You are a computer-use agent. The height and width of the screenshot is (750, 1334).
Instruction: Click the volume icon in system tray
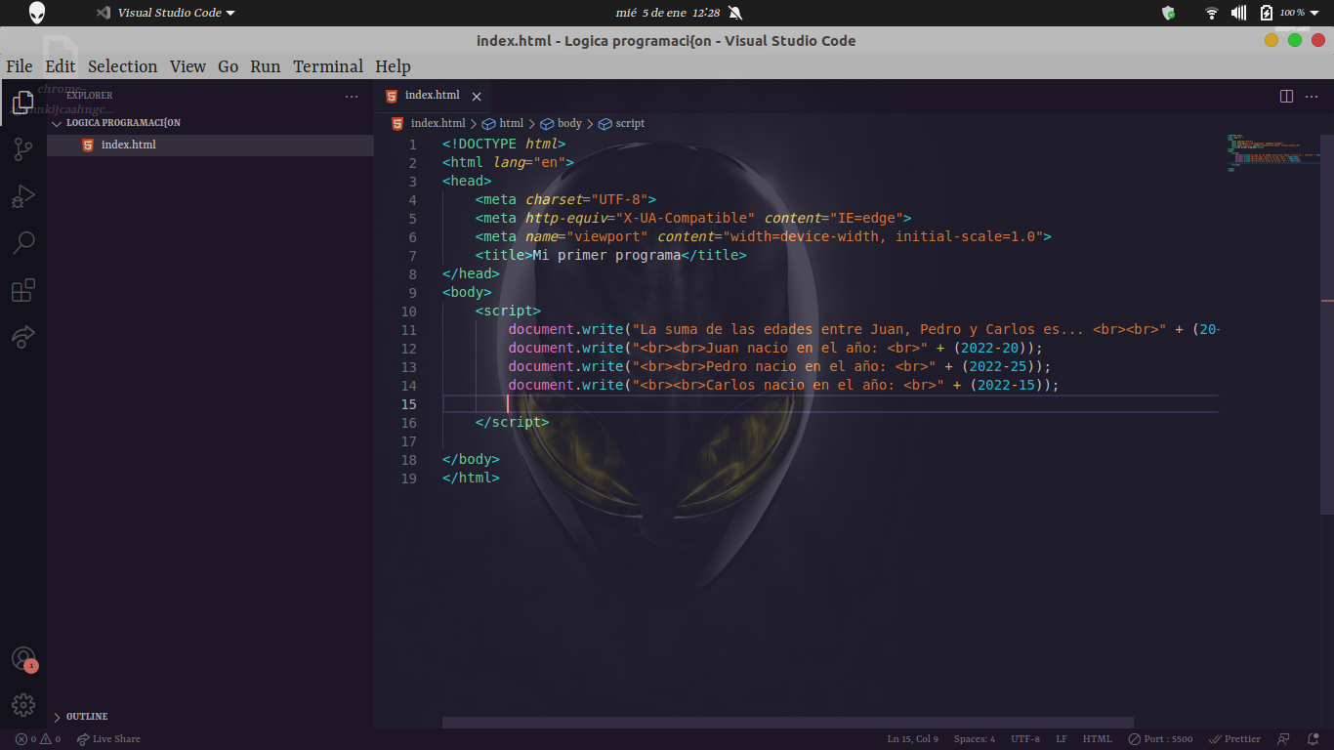(x=1238, y=13)
